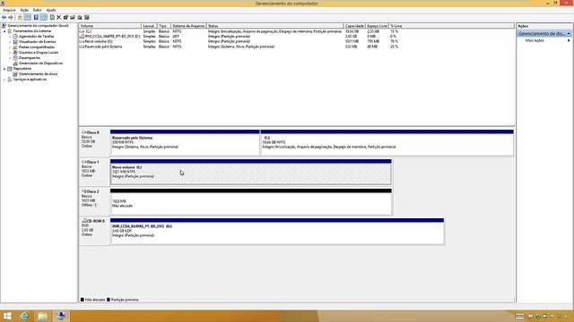Sort by the % Livre column header

click(x=396, y=26)
